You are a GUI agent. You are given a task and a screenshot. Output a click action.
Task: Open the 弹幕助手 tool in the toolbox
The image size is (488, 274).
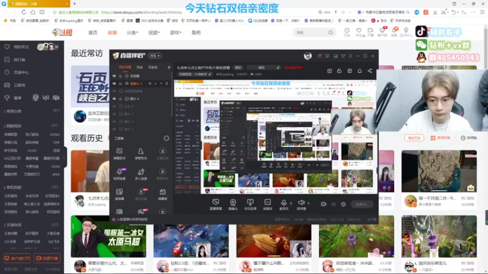[119, 154]
